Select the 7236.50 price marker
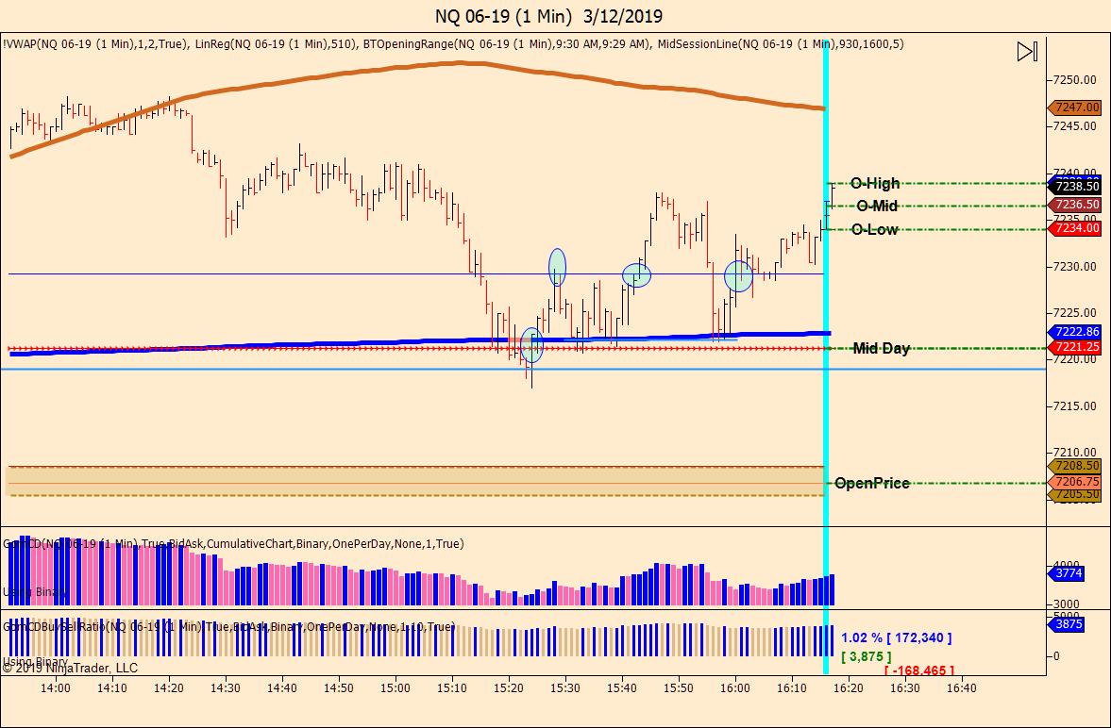This screenshot has width=1111, height=728. 1074,205
